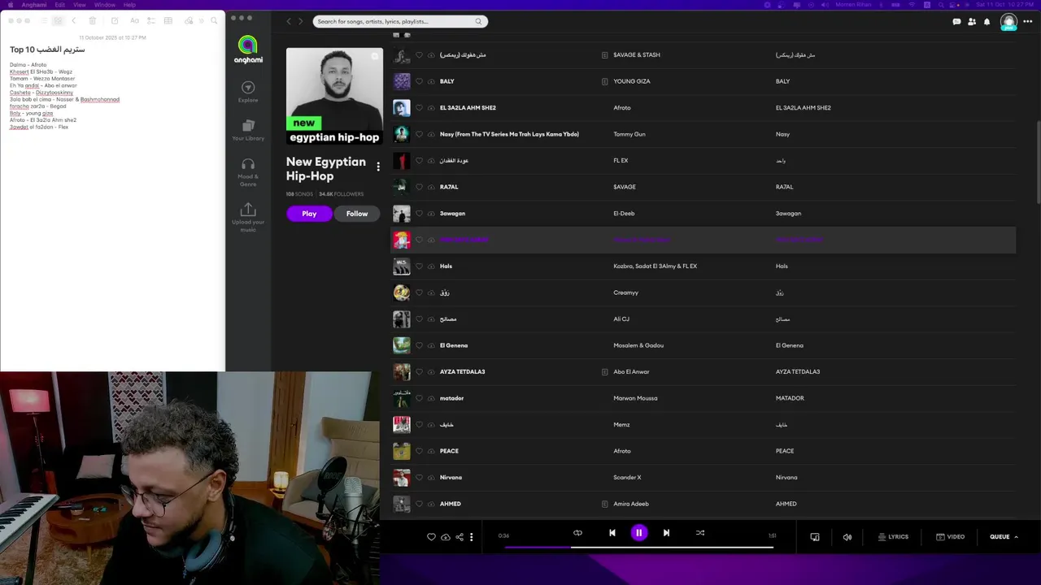Open playlist three-dot options menu

coord(378,167)
